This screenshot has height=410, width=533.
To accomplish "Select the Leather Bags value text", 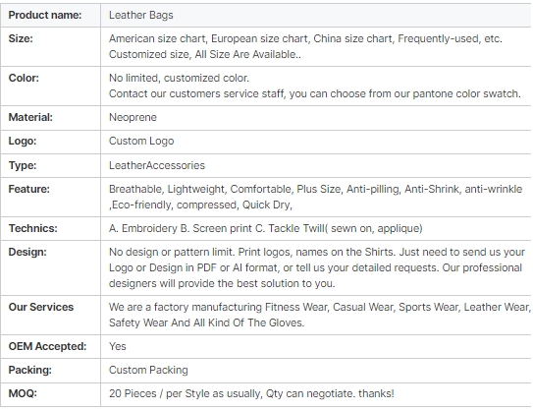I will point(140,15).
